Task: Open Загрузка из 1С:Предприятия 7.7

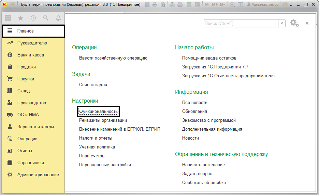Action: pos(215,67)
